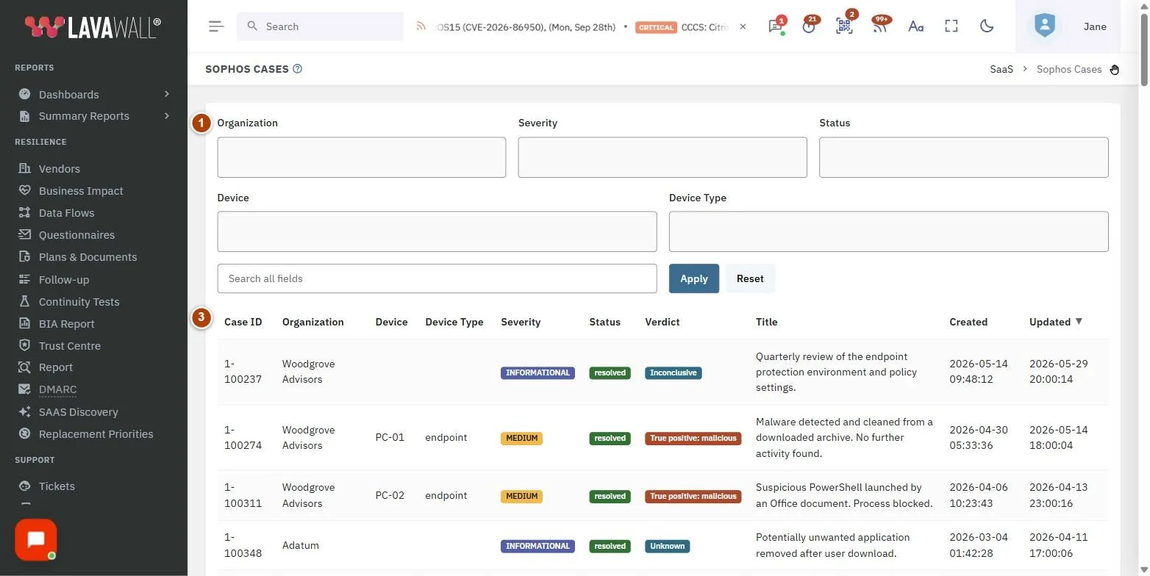Sort by Updated column
The height and width of the screenshot is (576, 1150).
1056,322
